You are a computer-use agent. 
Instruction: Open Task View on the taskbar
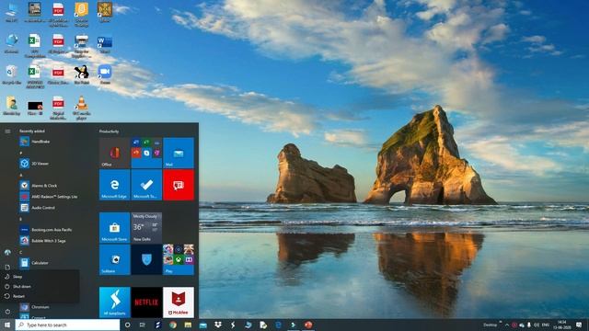[143, 325]
